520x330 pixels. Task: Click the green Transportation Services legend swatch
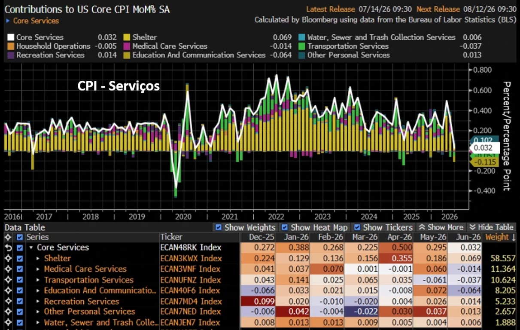[302, 46]
